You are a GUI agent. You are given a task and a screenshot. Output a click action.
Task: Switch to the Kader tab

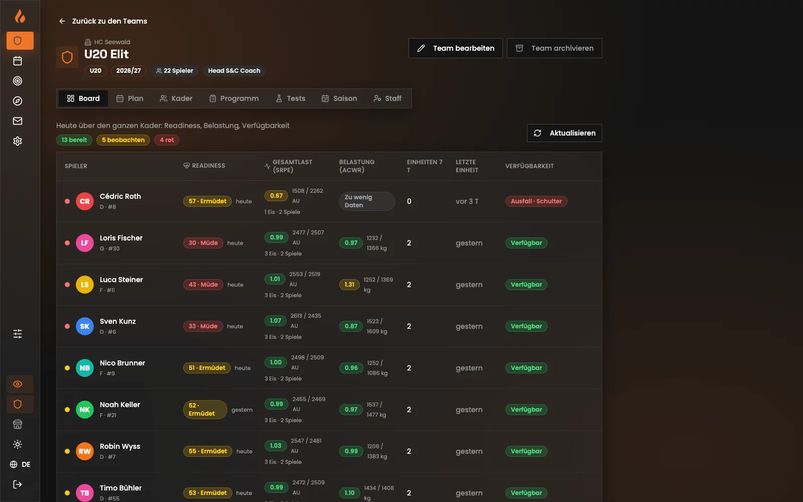pos(176,98)
